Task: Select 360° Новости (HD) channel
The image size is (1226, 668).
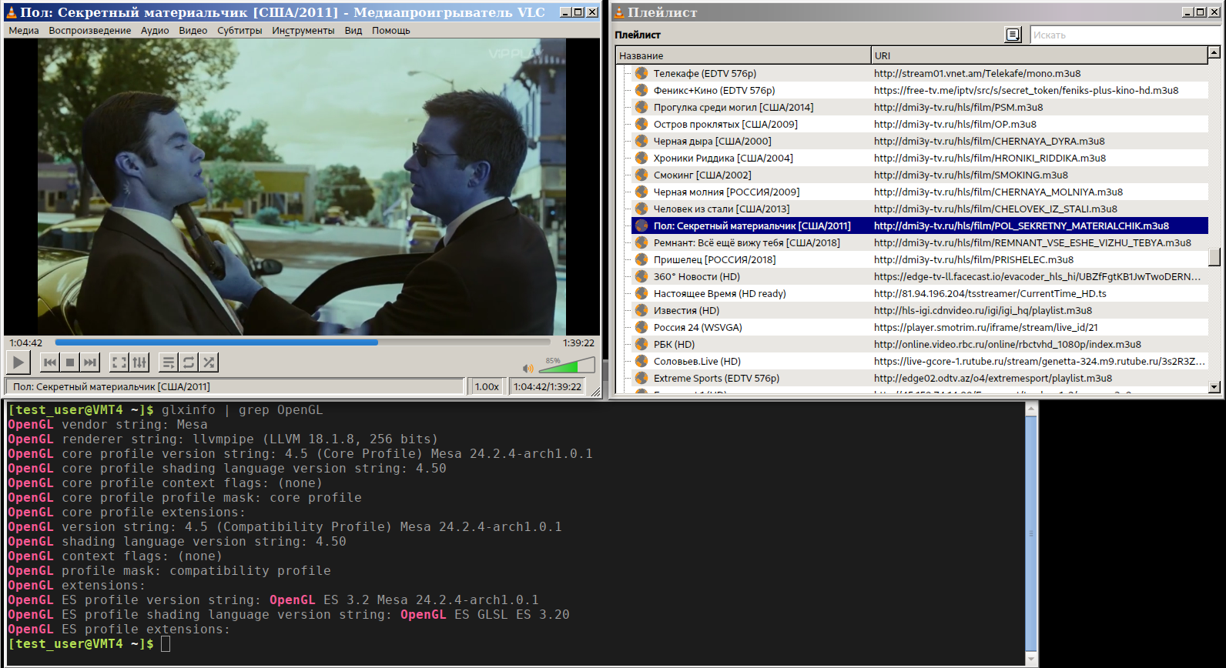Action: [x=919, y=276]
